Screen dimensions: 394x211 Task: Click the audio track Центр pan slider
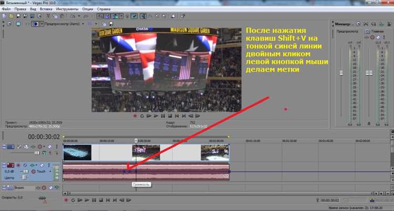(24, 177)
